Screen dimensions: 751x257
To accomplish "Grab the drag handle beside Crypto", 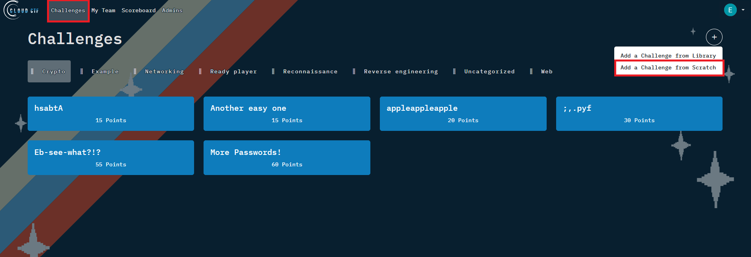I will pos(32,71).
